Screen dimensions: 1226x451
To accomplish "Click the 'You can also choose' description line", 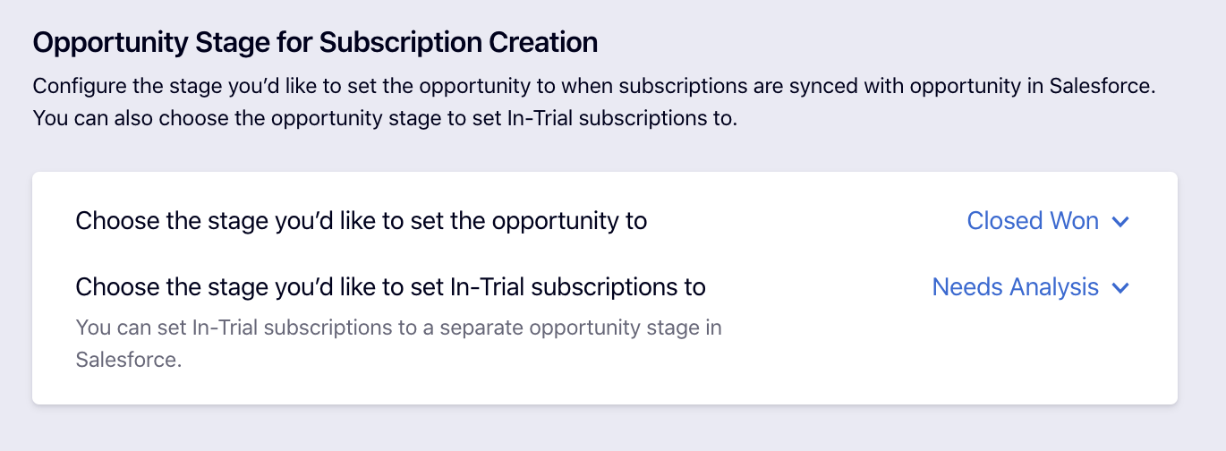I will click(x=385, y=118).
